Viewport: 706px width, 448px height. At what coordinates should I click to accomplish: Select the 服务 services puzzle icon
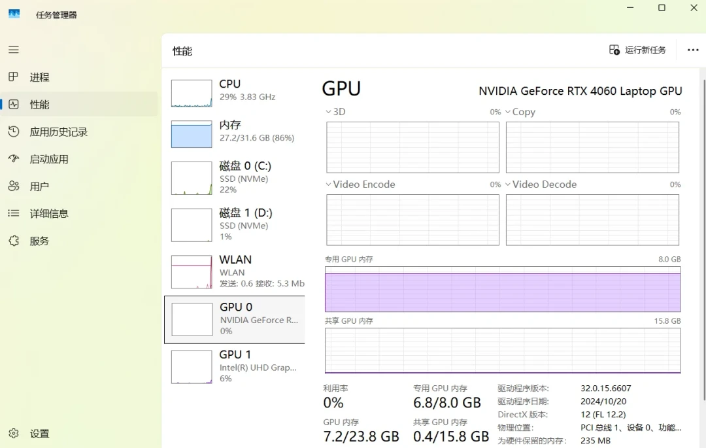pos(14,241)
